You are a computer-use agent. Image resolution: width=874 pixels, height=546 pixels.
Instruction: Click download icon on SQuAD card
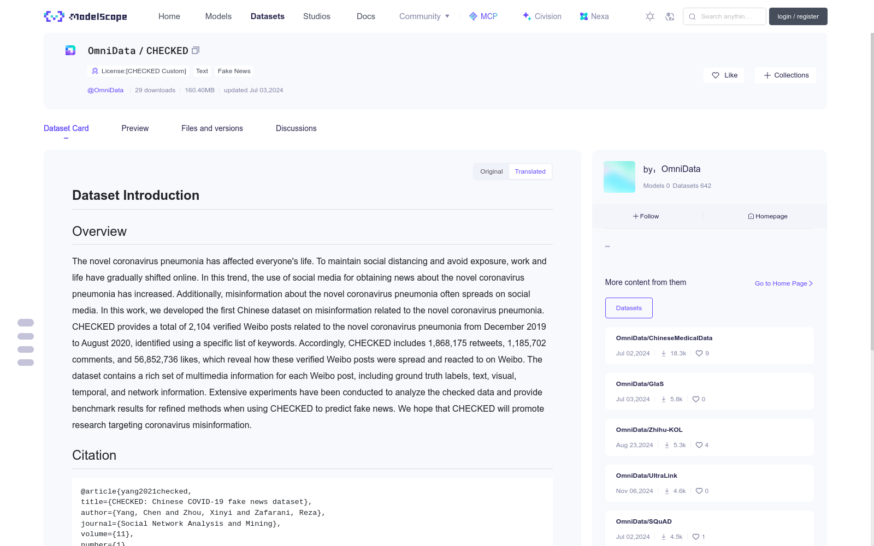[664, 537]
